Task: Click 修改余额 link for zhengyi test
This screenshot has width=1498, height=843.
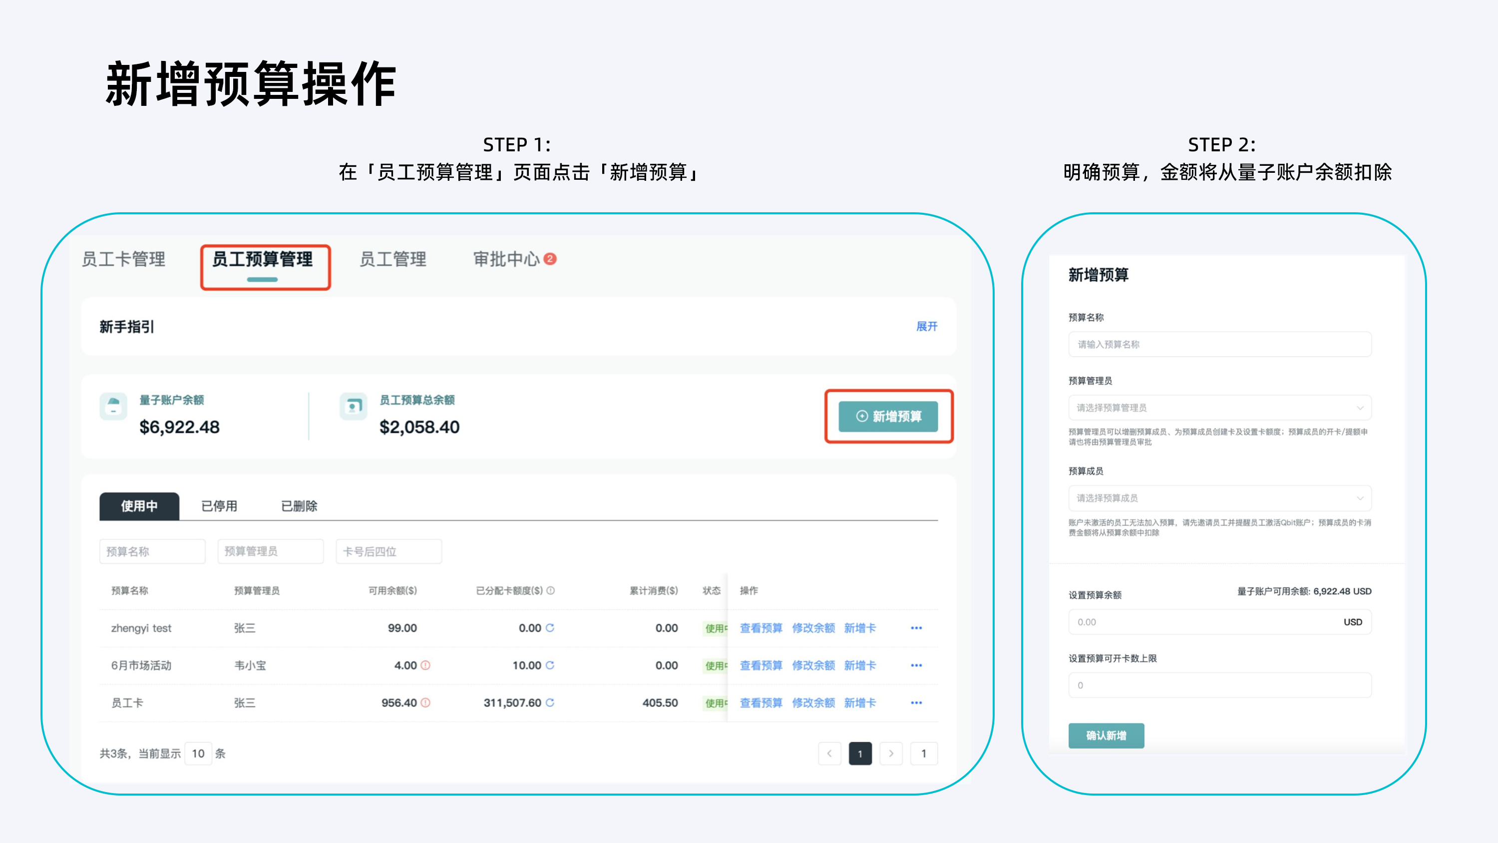Action: coord(813,628)
